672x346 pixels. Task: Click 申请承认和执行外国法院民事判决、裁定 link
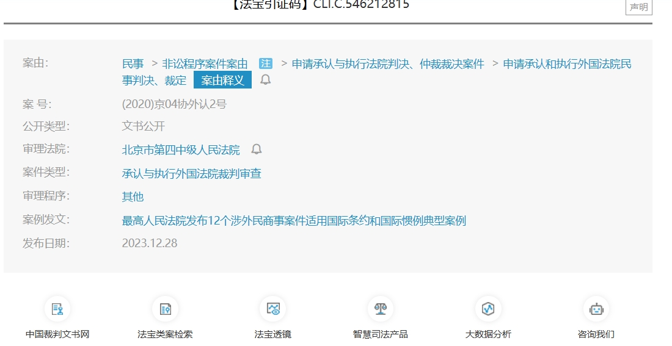(567, 63)
